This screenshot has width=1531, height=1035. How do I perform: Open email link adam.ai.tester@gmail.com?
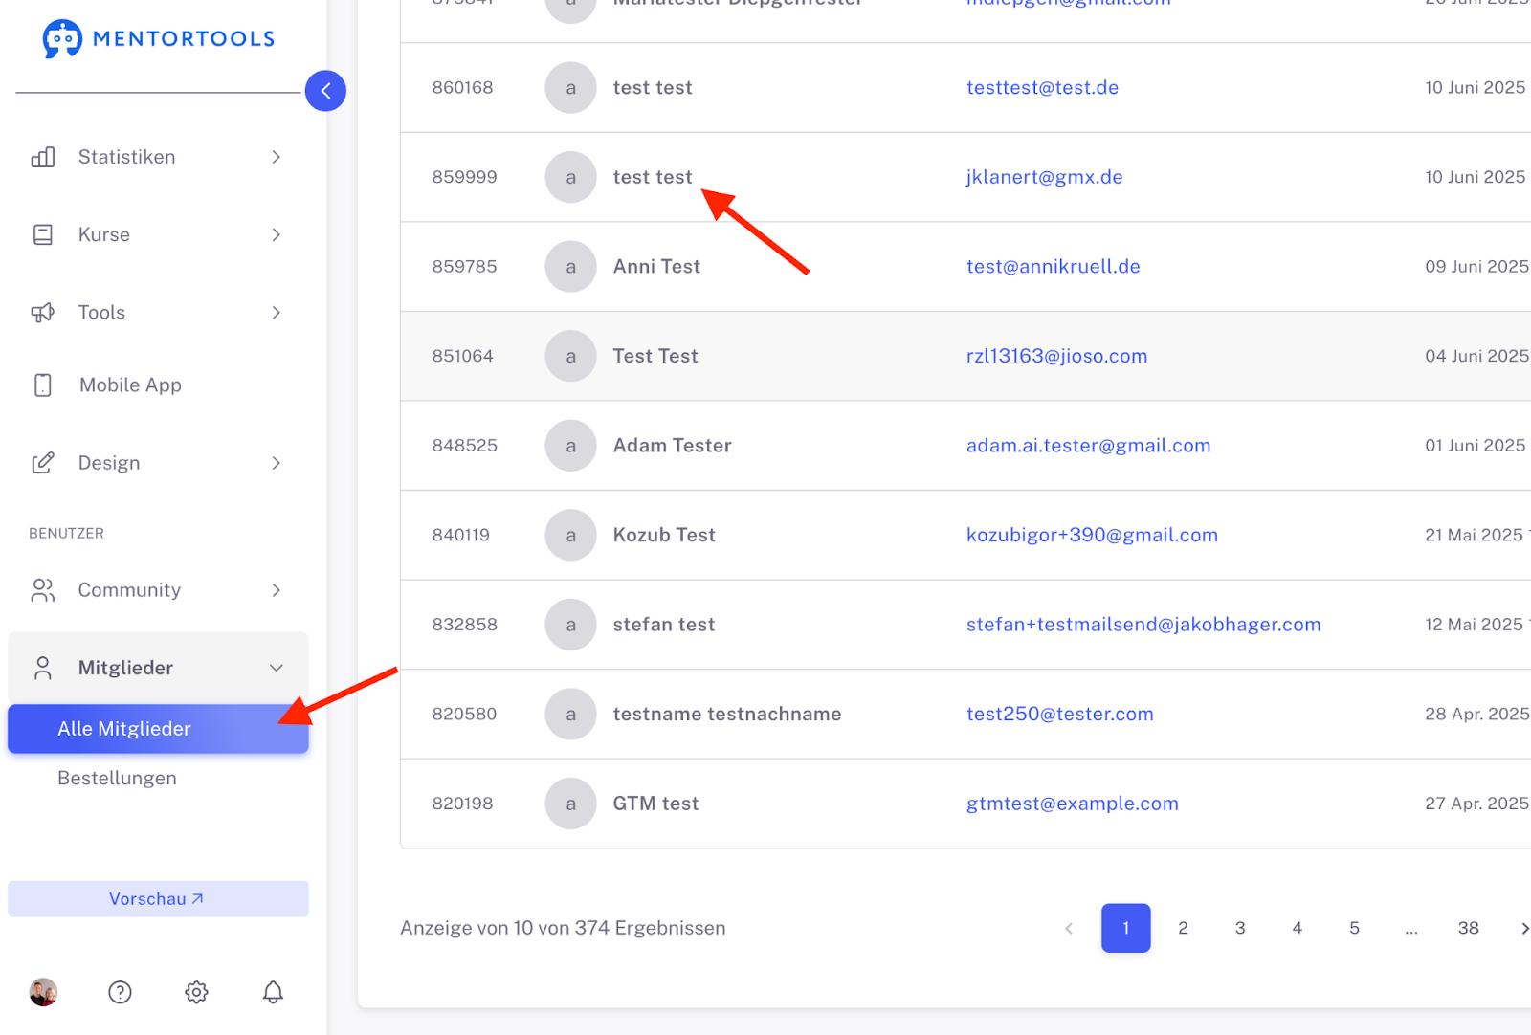[1088, 446]
